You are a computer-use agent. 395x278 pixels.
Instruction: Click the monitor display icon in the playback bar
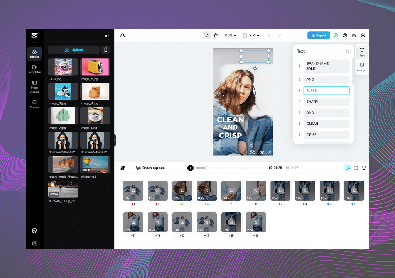[364, 168]
